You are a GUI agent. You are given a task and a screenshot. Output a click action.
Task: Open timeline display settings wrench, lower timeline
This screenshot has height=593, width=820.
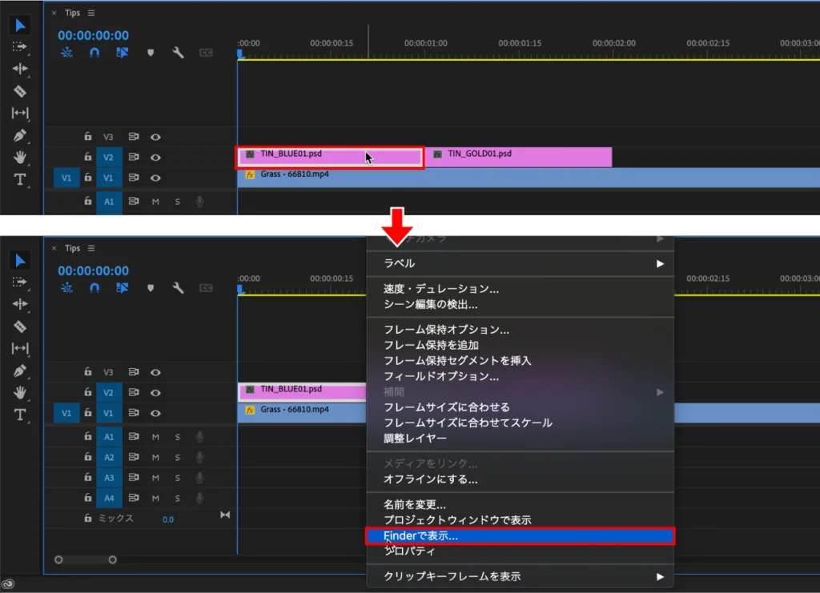pyautogui.click(x=178, y=287)
